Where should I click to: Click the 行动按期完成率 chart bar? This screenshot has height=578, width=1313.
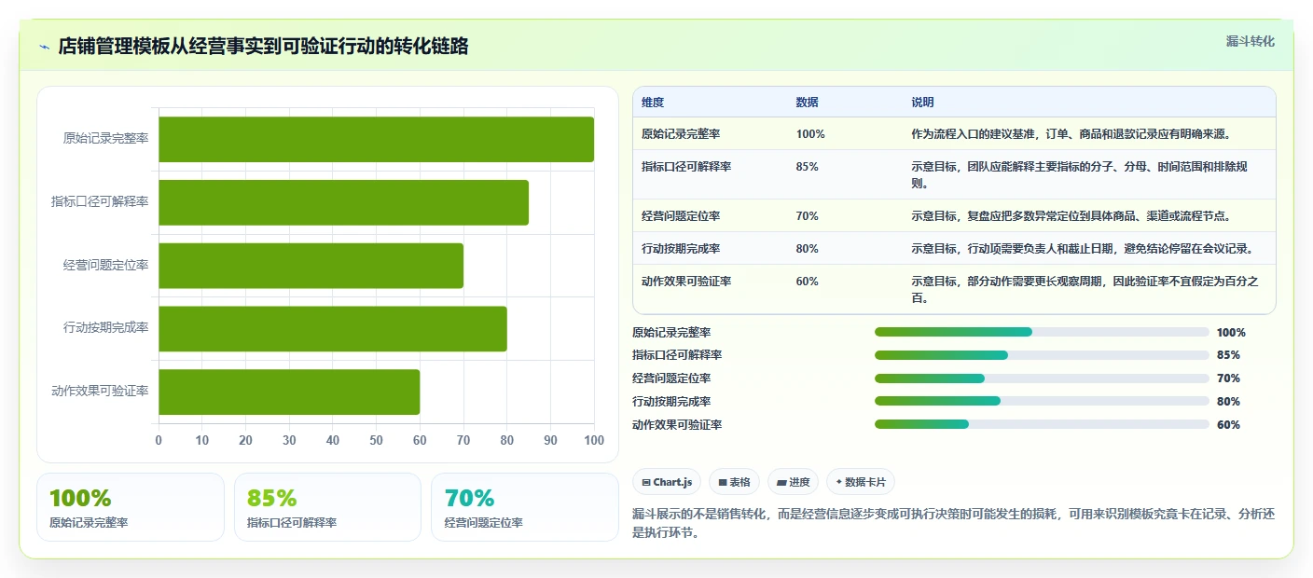[333, 329]
